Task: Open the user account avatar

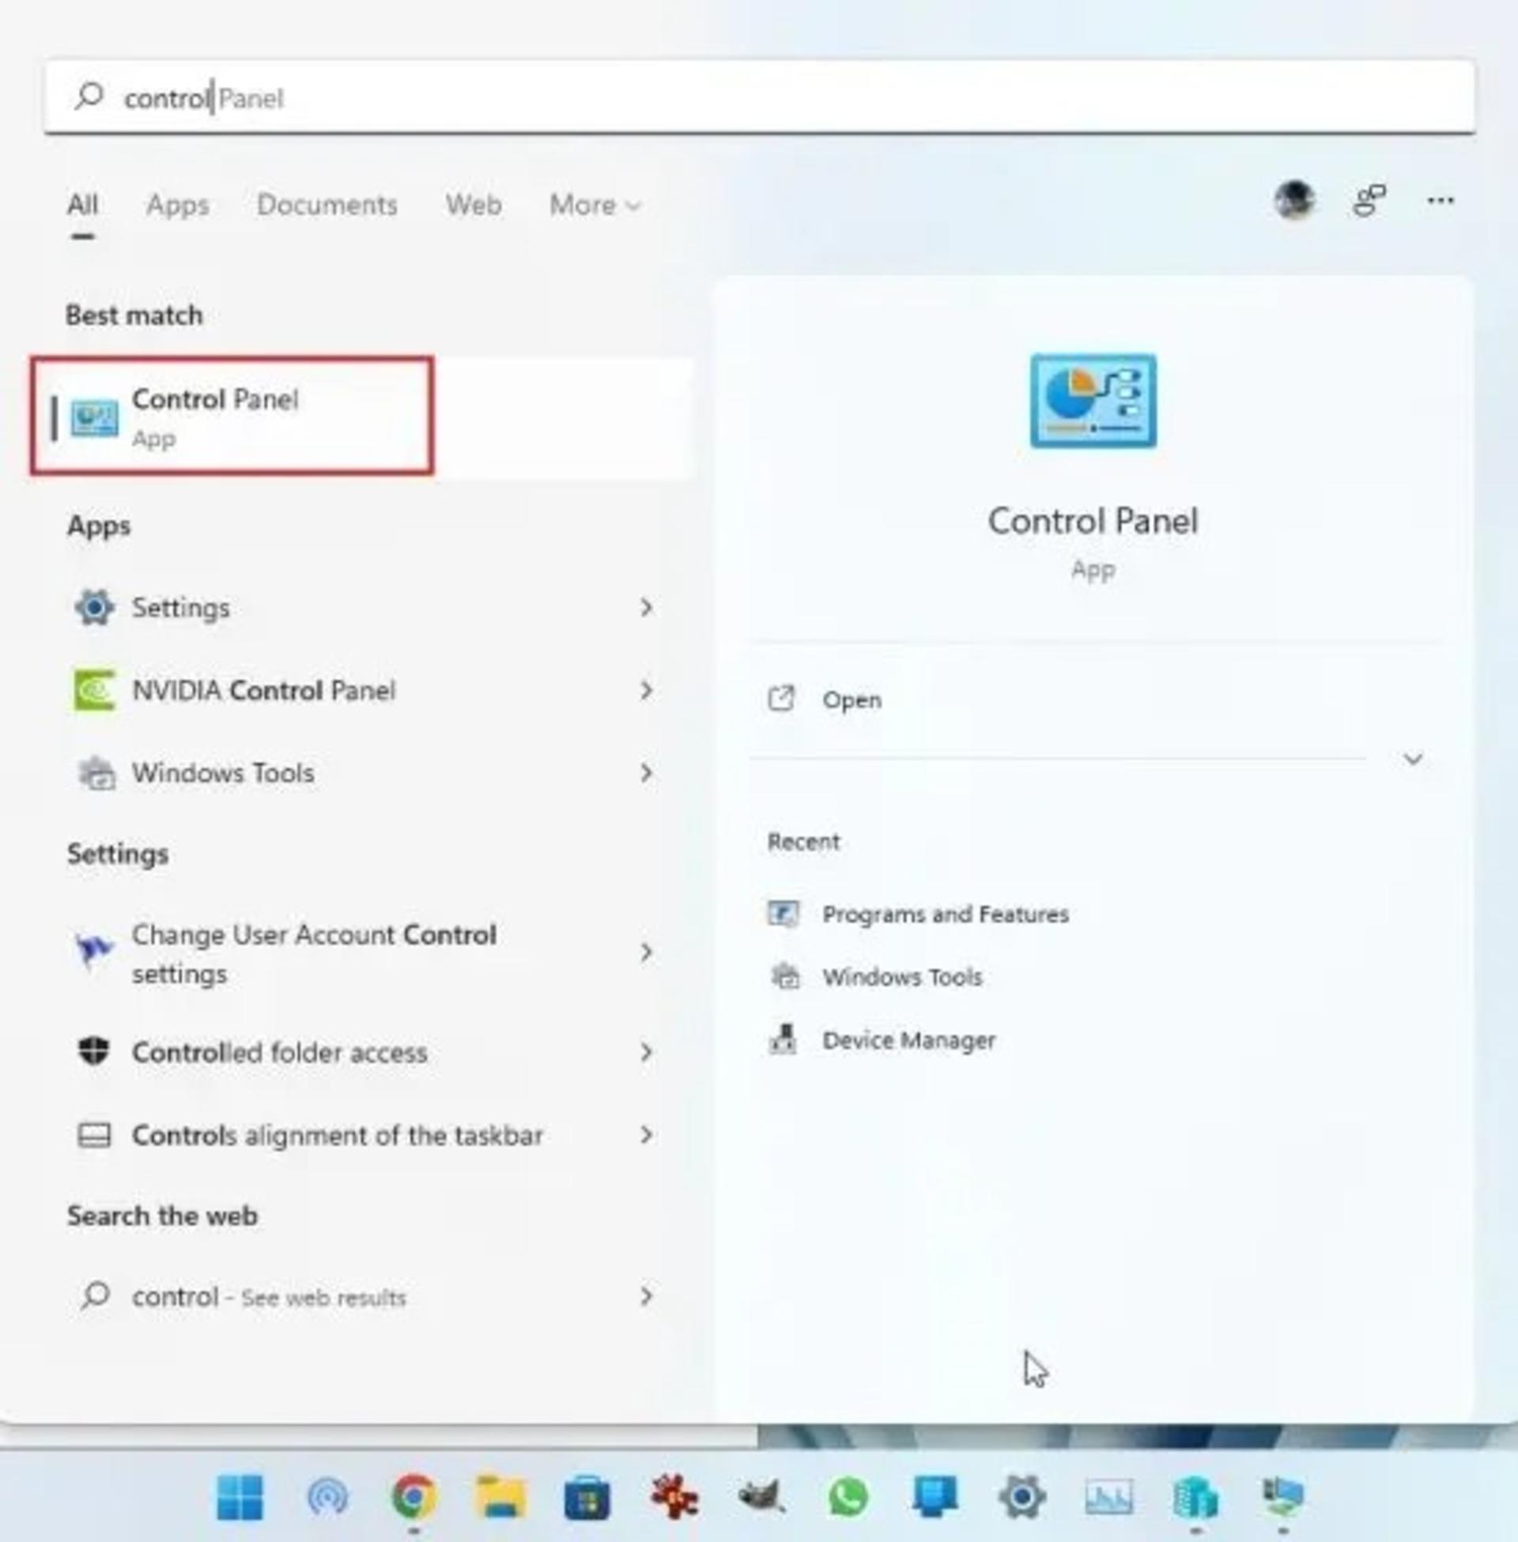Action: click(x=1294, y=200)
